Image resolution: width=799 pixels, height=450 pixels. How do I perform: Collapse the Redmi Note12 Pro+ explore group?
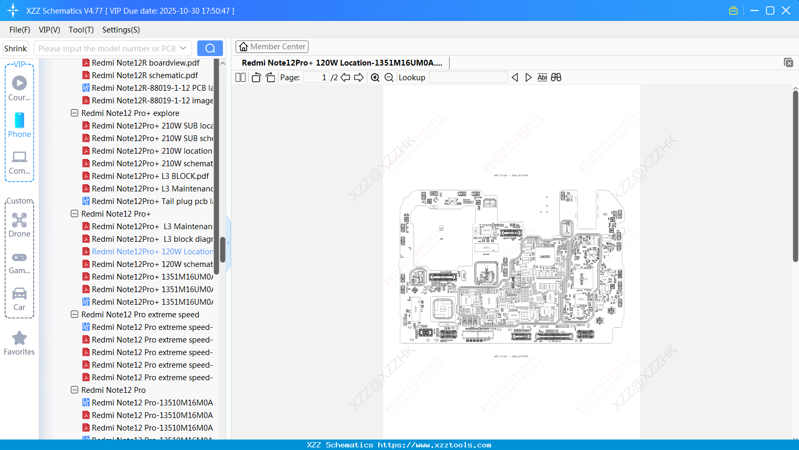pos(74,113)
